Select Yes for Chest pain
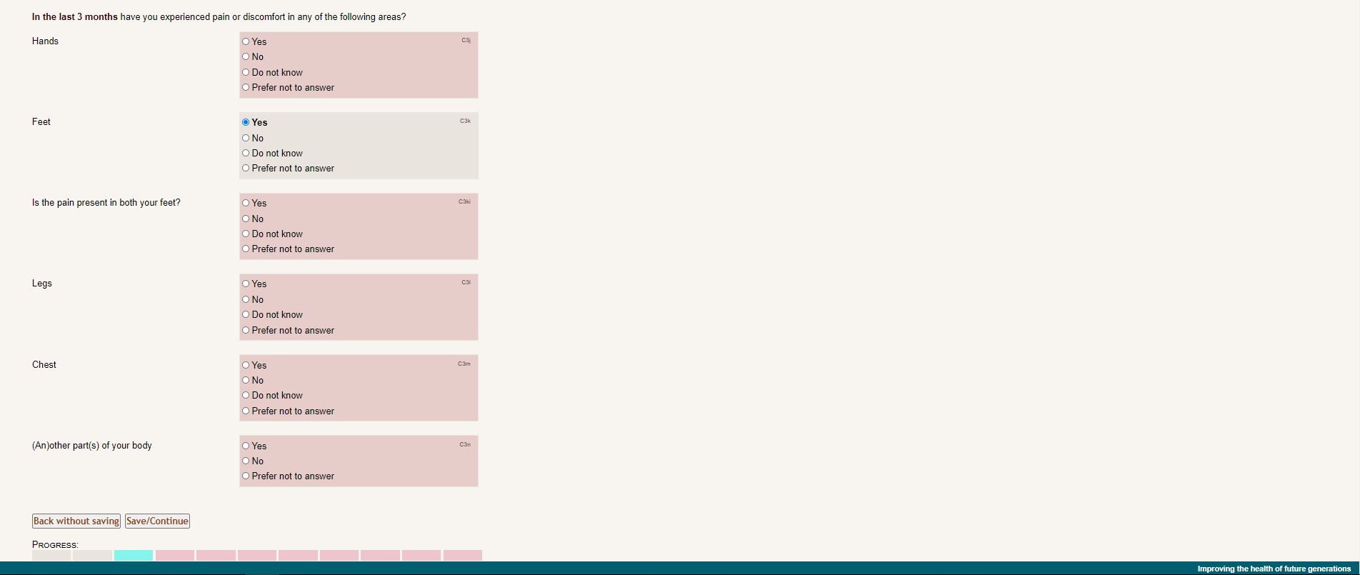Screen dimensions: 1360x575 point(246,365)
